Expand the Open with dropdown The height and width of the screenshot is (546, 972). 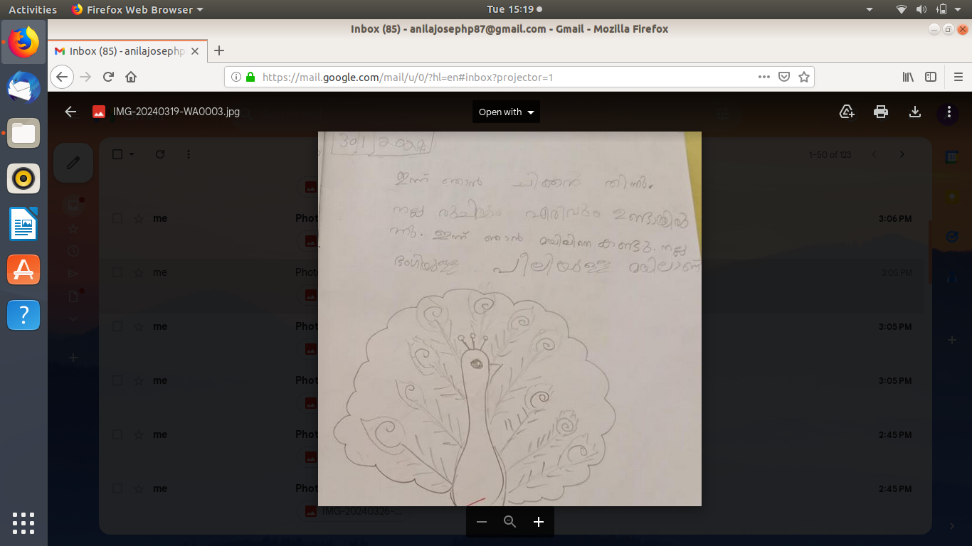(506, 112)
